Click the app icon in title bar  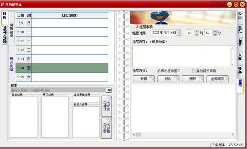pos(2,5)
